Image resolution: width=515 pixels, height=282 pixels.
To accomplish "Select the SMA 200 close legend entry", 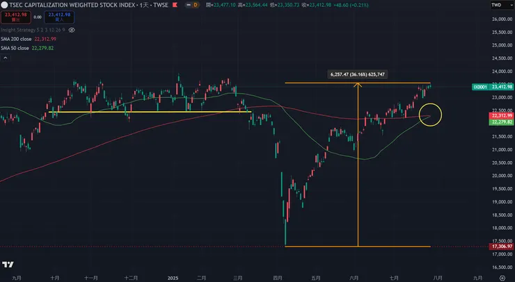I will (29, 39).
